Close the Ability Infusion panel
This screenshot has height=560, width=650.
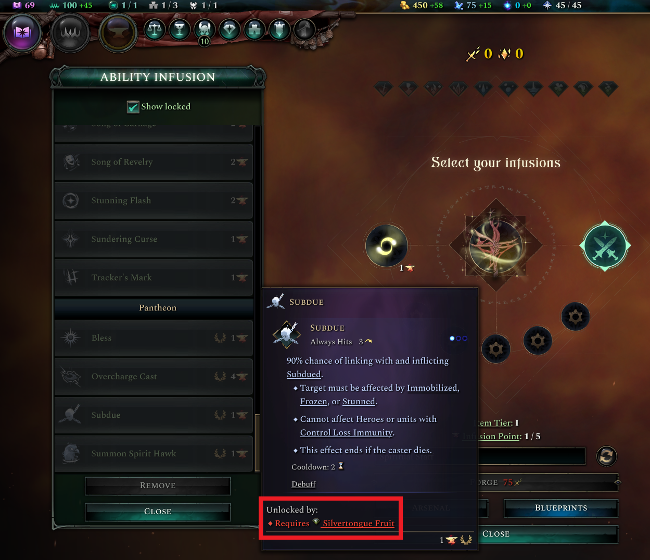click(158, 512)
